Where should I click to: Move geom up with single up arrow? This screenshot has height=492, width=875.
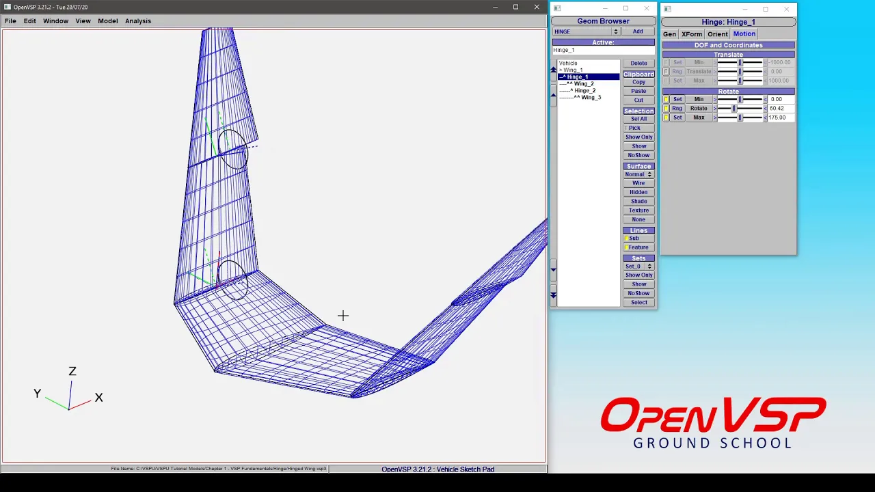click(x=553, y=95)
